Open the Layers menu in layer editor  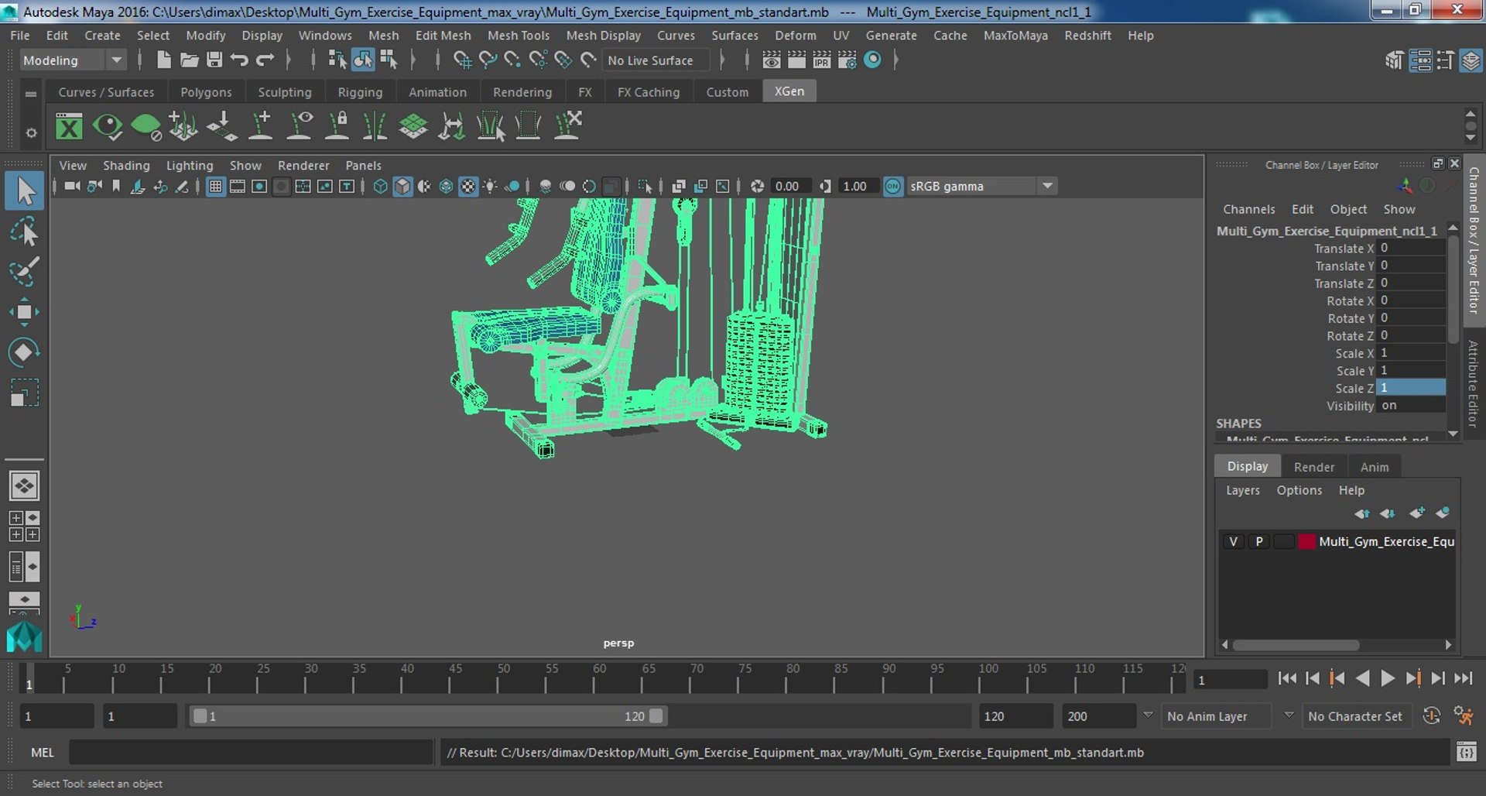(x=1242, y=490)
